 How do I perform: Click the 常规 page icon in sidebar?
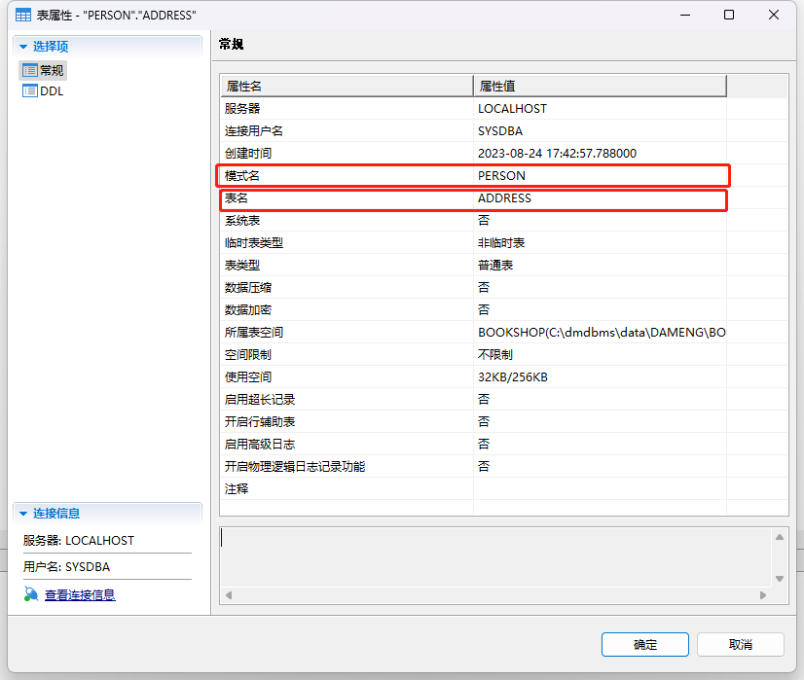click(30, 70)
